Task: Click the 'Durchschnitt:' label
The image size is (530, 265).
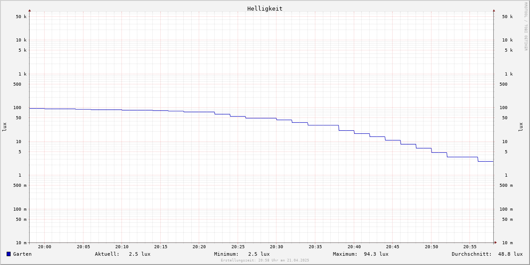Action: [472, 254]
